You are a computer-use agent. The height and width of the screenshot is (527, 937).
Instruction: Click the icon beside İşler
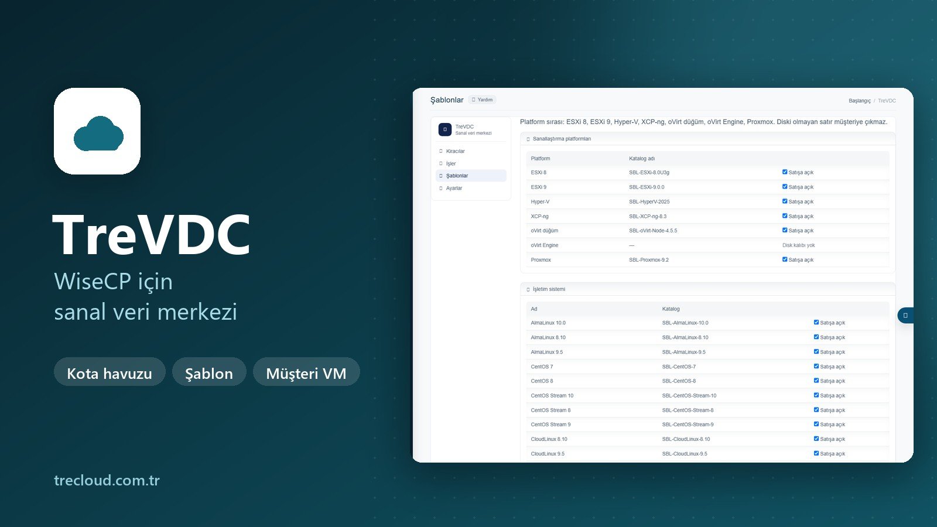pos(441,163)
